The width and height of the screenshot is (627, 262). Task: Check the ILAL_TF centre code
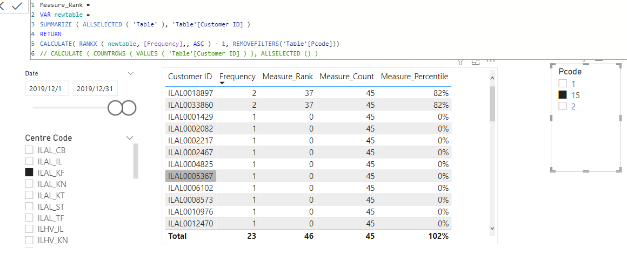coord(29,217)
